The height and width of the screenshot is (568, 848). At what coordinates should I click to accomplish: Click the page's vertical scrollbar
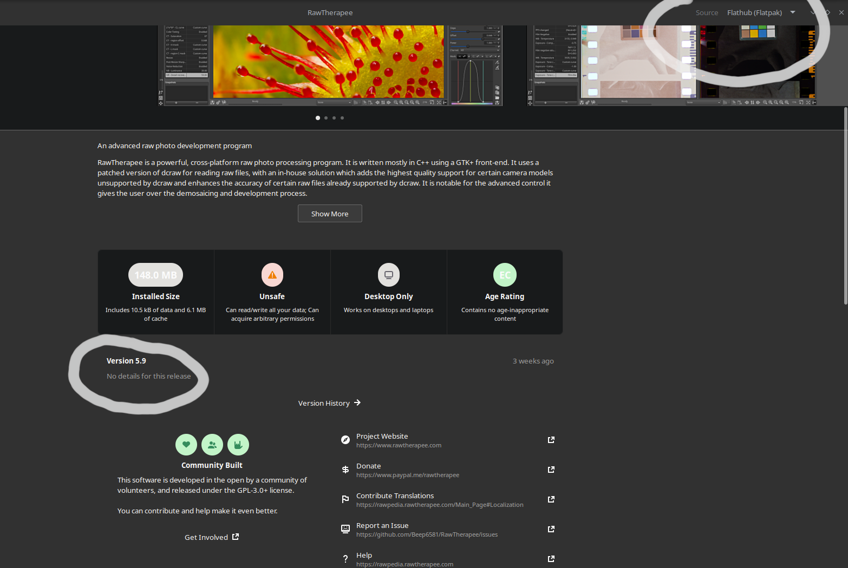click(x=845, y=206)
